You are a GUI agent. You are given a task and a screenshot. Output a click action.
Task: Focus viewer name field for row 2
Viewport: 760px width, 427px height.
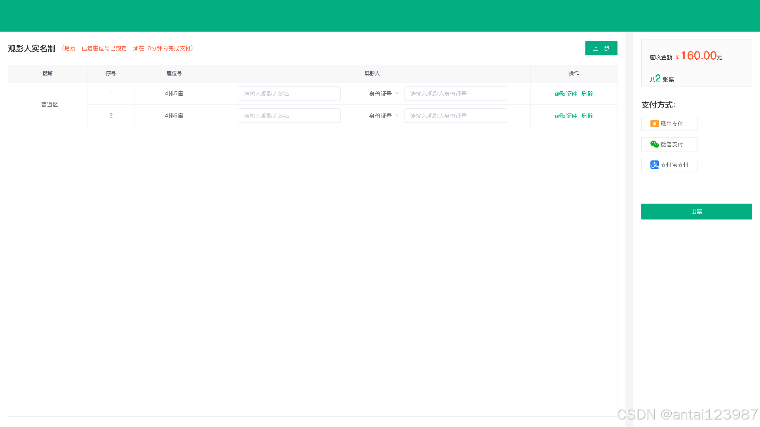tap(289, 116)
